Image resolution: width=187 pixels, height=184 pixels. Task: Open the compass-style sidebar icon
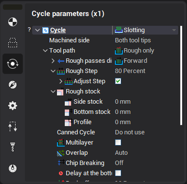(13, 85)
